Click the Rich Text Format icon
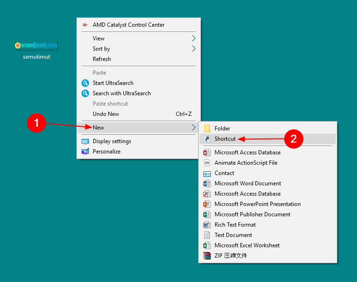Screen dimensions: 357x282 [x=207, y=225]
